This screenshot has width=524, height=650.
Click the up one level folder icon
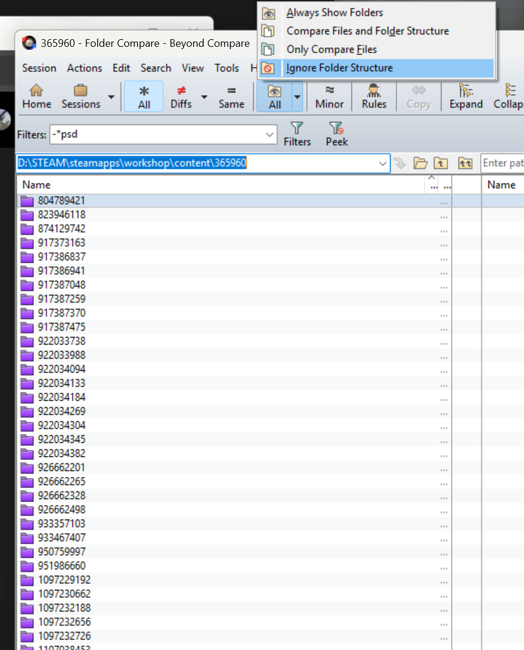click(x=440, y=163)
